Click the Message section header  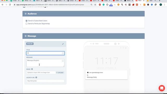[x=83, y=36]
